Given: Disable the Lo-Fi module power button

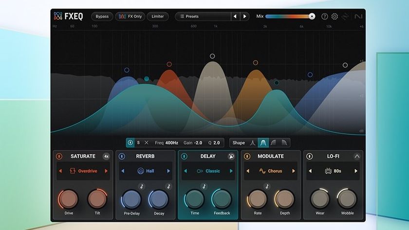Looking at the screenshot, I should coord(309,156).
